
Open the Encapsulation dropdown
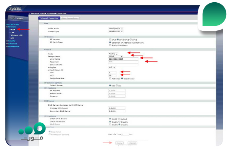click(116, 56)
